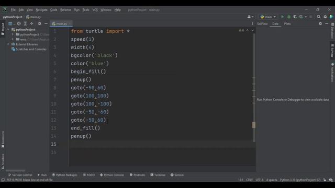Image resolution: width=335 pixels, height=188 pixels.
Task: Click the read-only lock icon in status bar
Action: pyautogui.click(x=325, y=180)
